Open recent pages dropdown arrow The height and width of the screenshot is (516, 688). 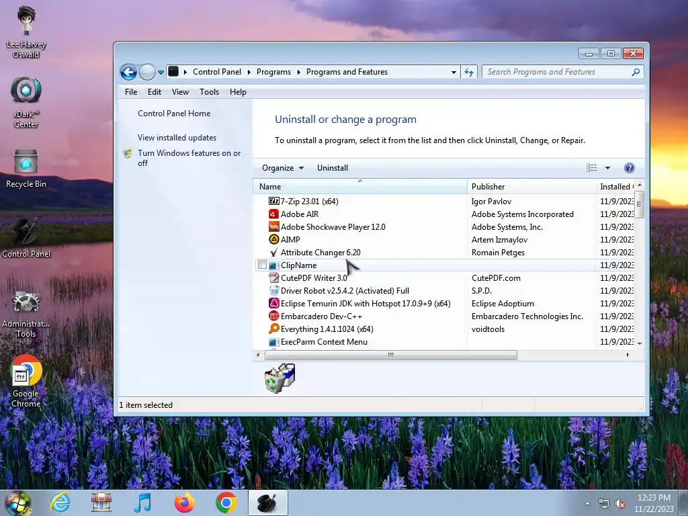161,72
